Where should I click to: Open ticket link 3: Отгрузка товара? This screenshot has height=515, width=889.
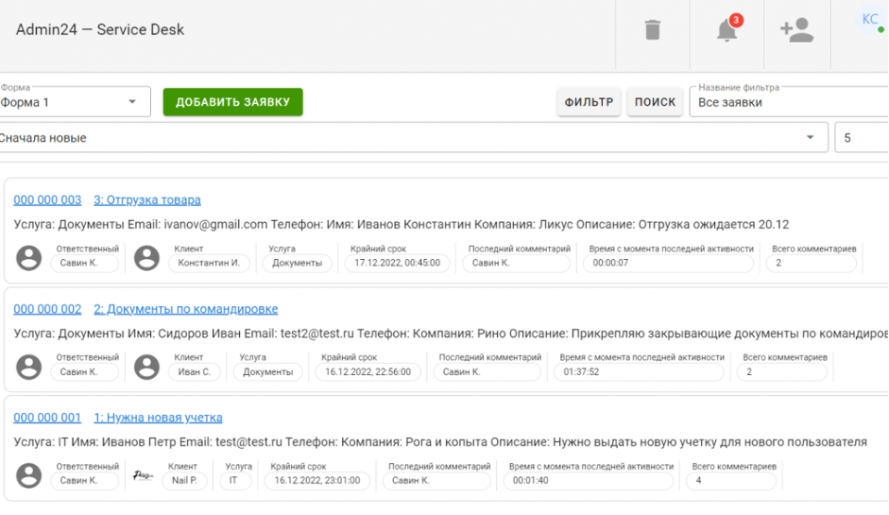(x=146, y=200)
